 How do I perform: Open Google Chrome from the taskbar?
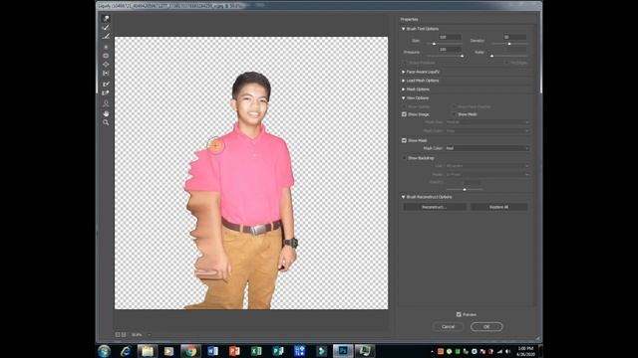click(x=190, y=351)
